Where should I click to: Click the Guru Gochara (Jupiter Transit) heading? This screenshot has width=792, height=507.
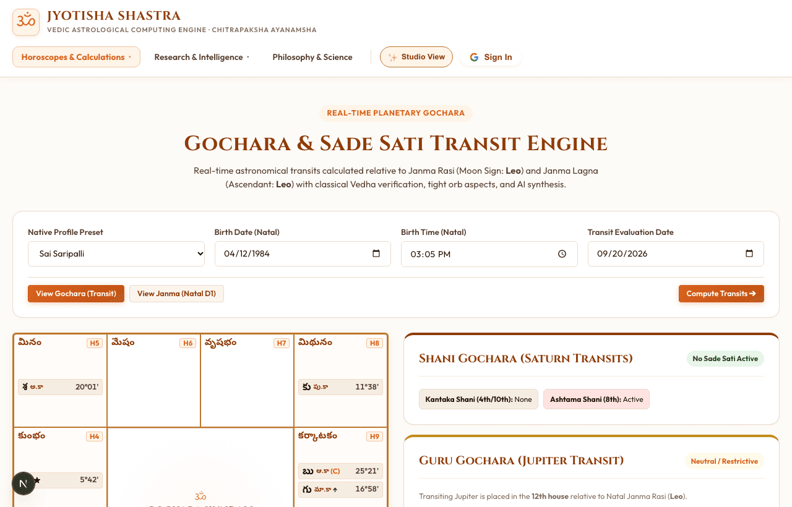pyautogui.click(x=521, y=461)
